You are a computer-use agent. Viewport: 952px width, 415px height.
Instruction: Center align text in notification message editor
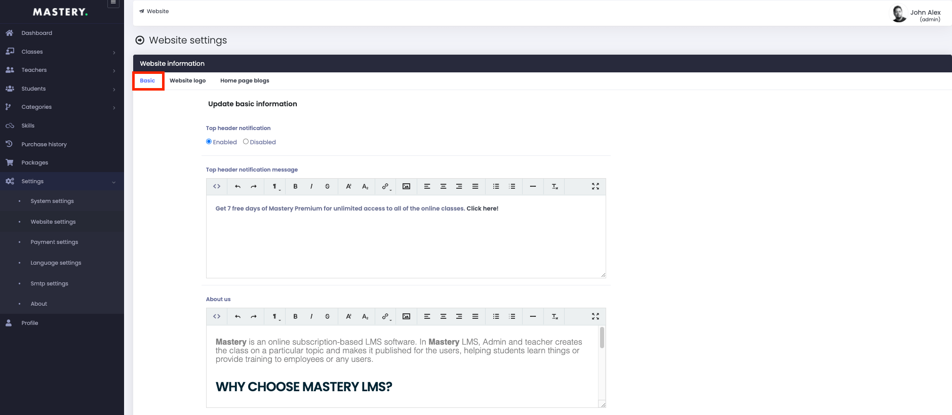(443, 186)
